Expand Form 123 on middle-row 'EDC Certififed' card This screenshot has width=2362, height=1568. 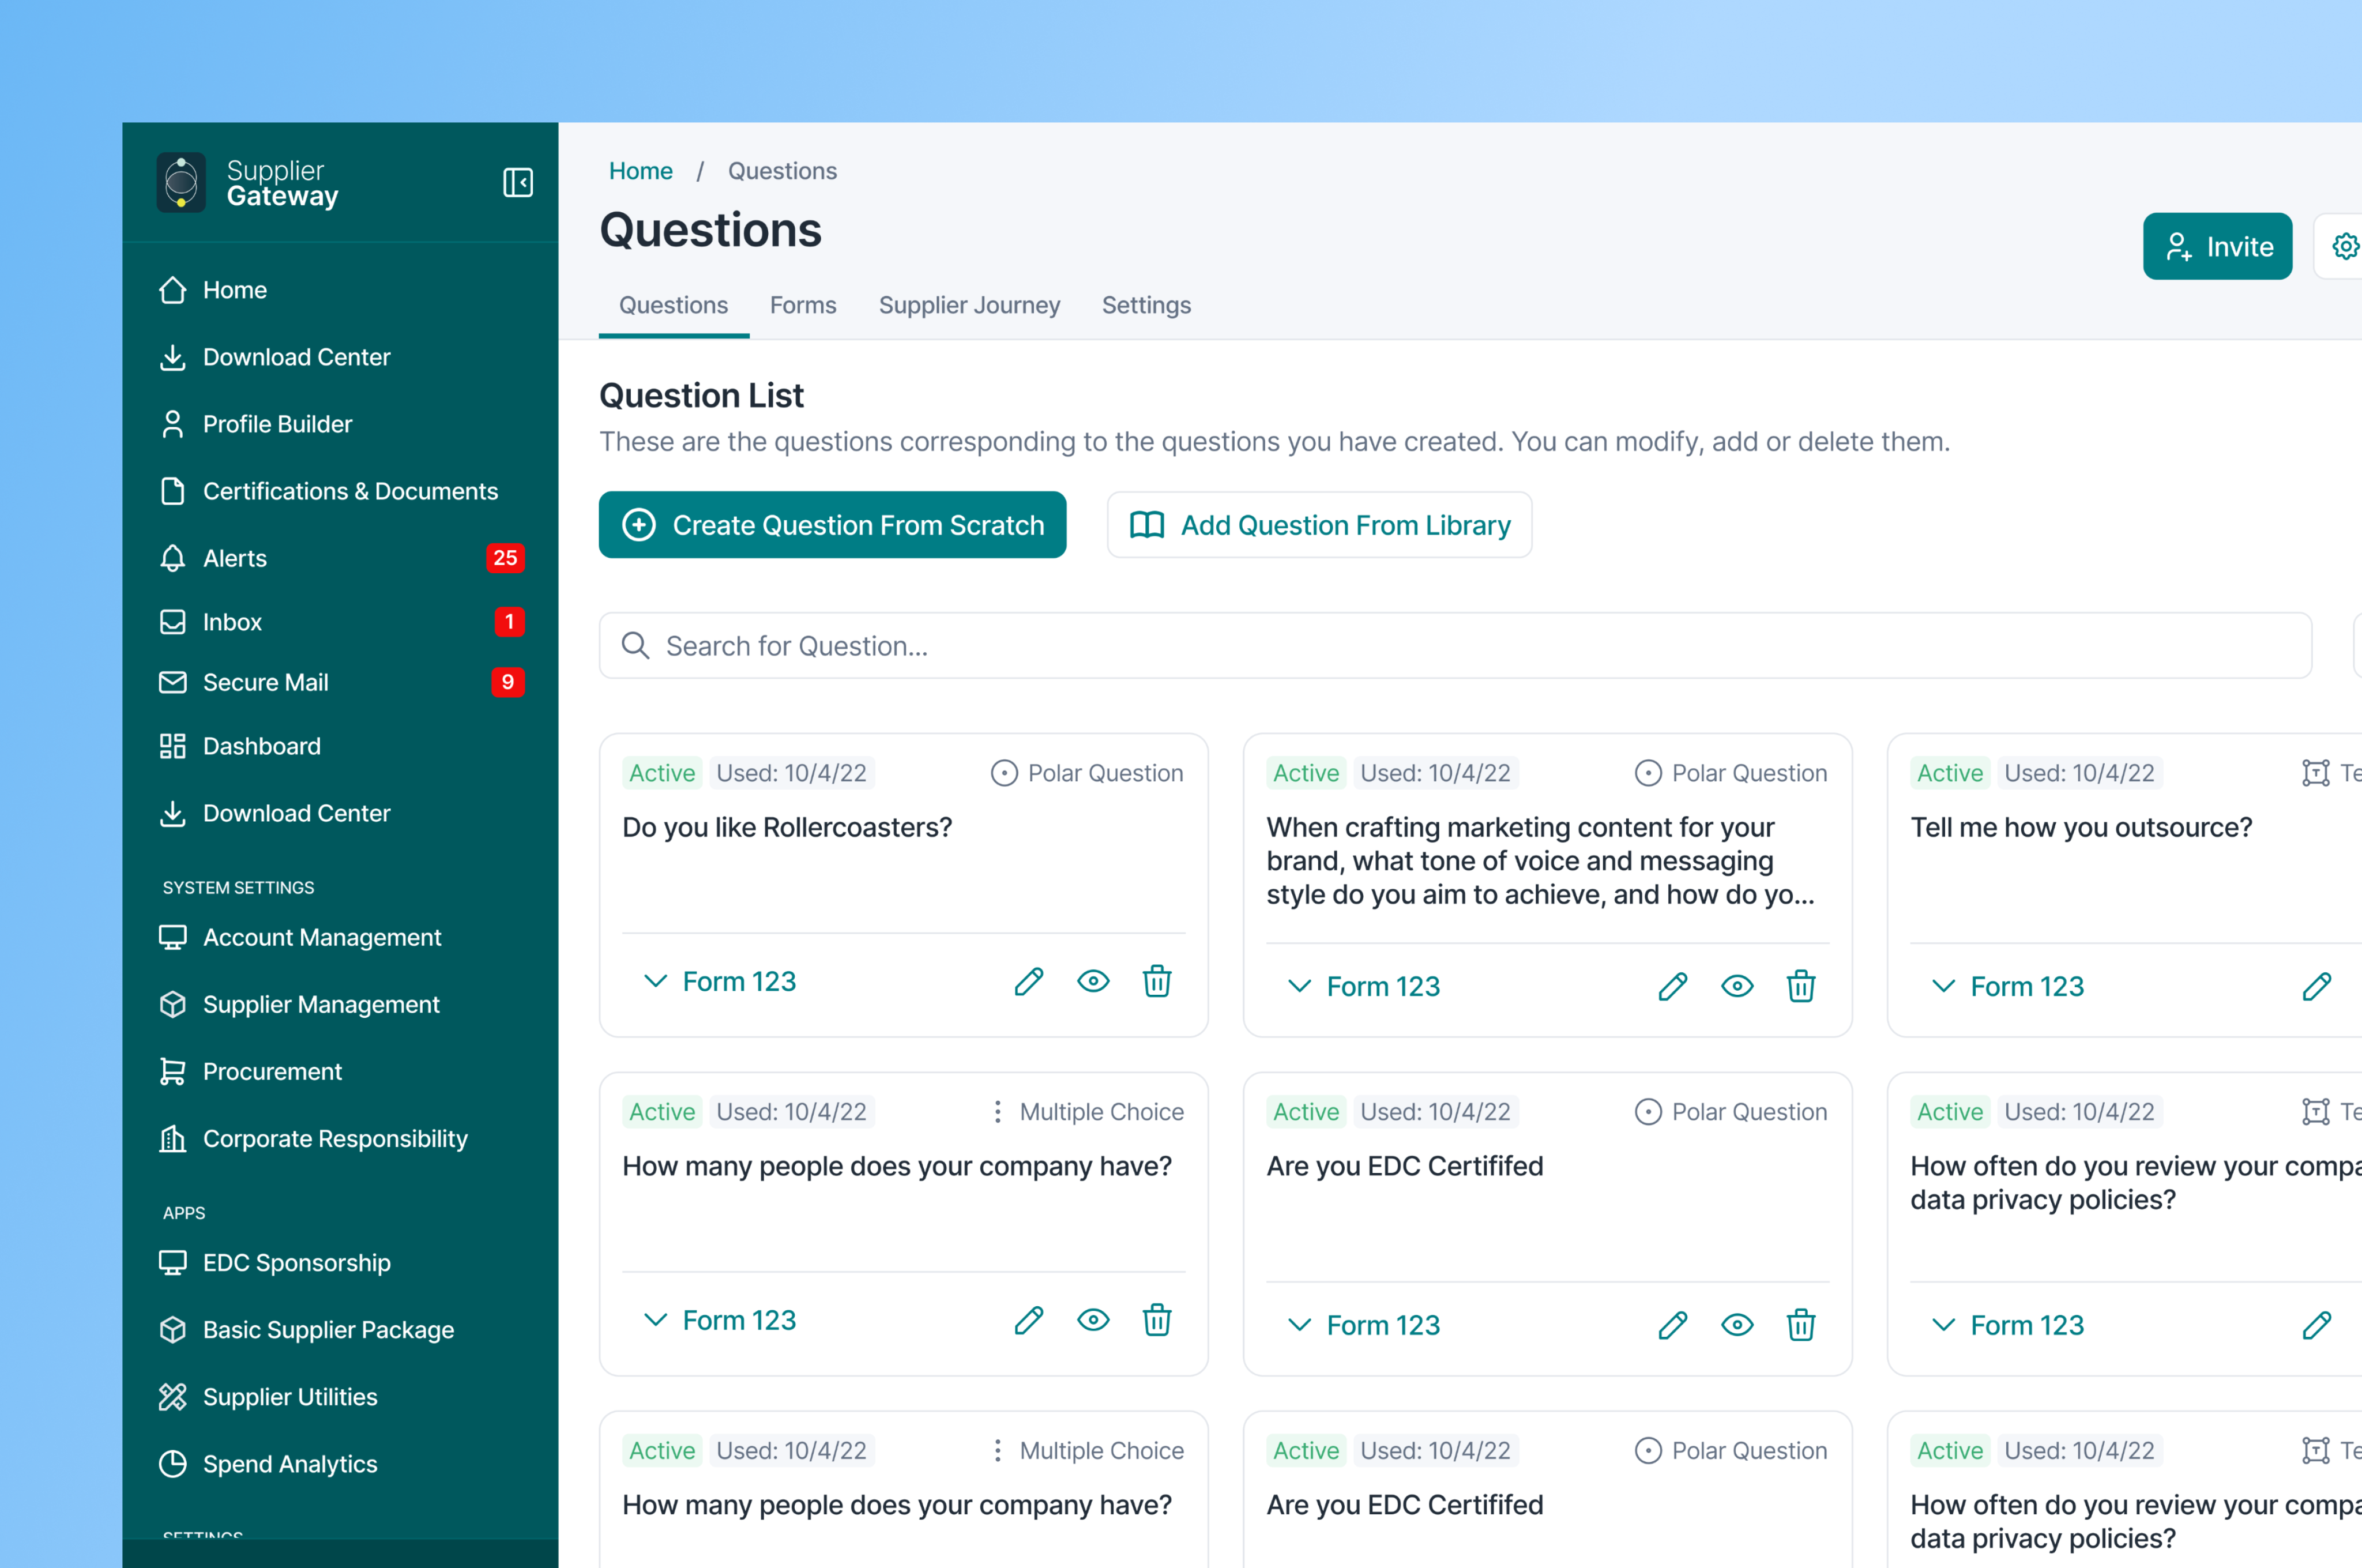pyautogui.click(x=1364, y=1325)
